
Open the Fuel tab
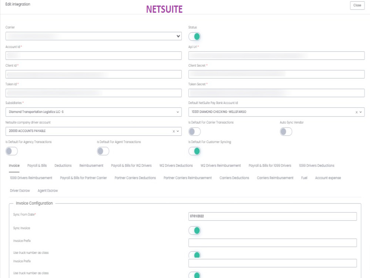pos(304,178)
